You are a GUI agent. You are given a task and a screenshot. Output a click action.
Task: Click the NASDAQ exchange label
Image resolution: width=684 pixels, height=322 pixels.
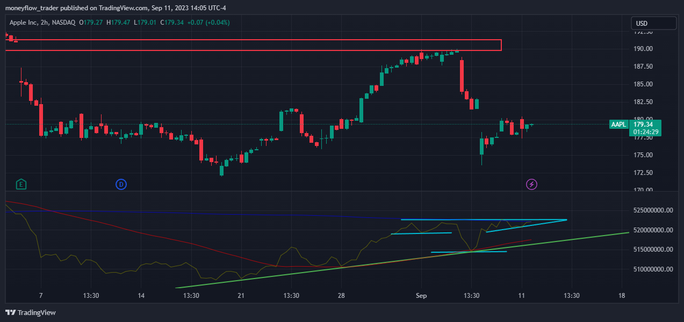[x=63, y=23]
